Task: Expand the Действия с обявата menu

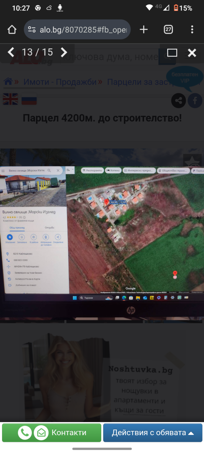Action: click(x=152, y=432)
